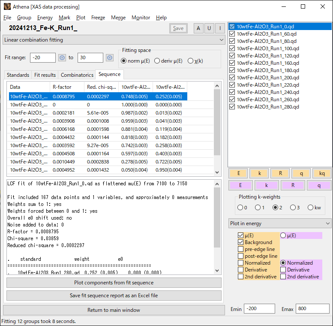The width and height of the screenshot is (333, 326).
Task: Switch to the Fit results tab
Action: pos(45,75)
